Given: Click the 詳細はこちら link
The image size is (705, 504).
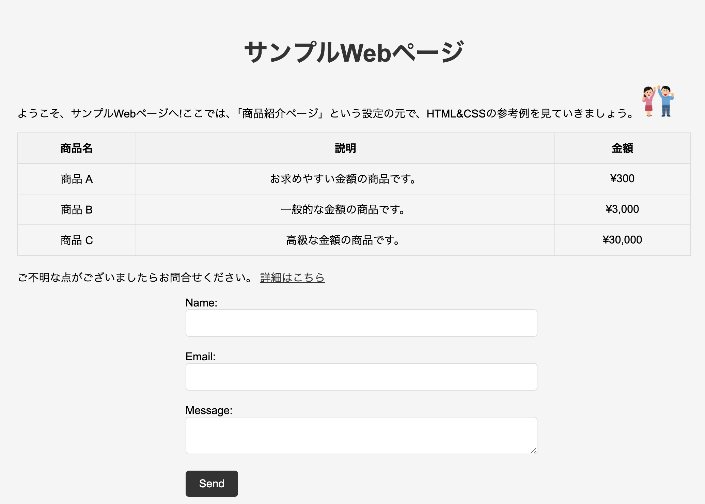Looking at the screenshot, I should 292,278.
